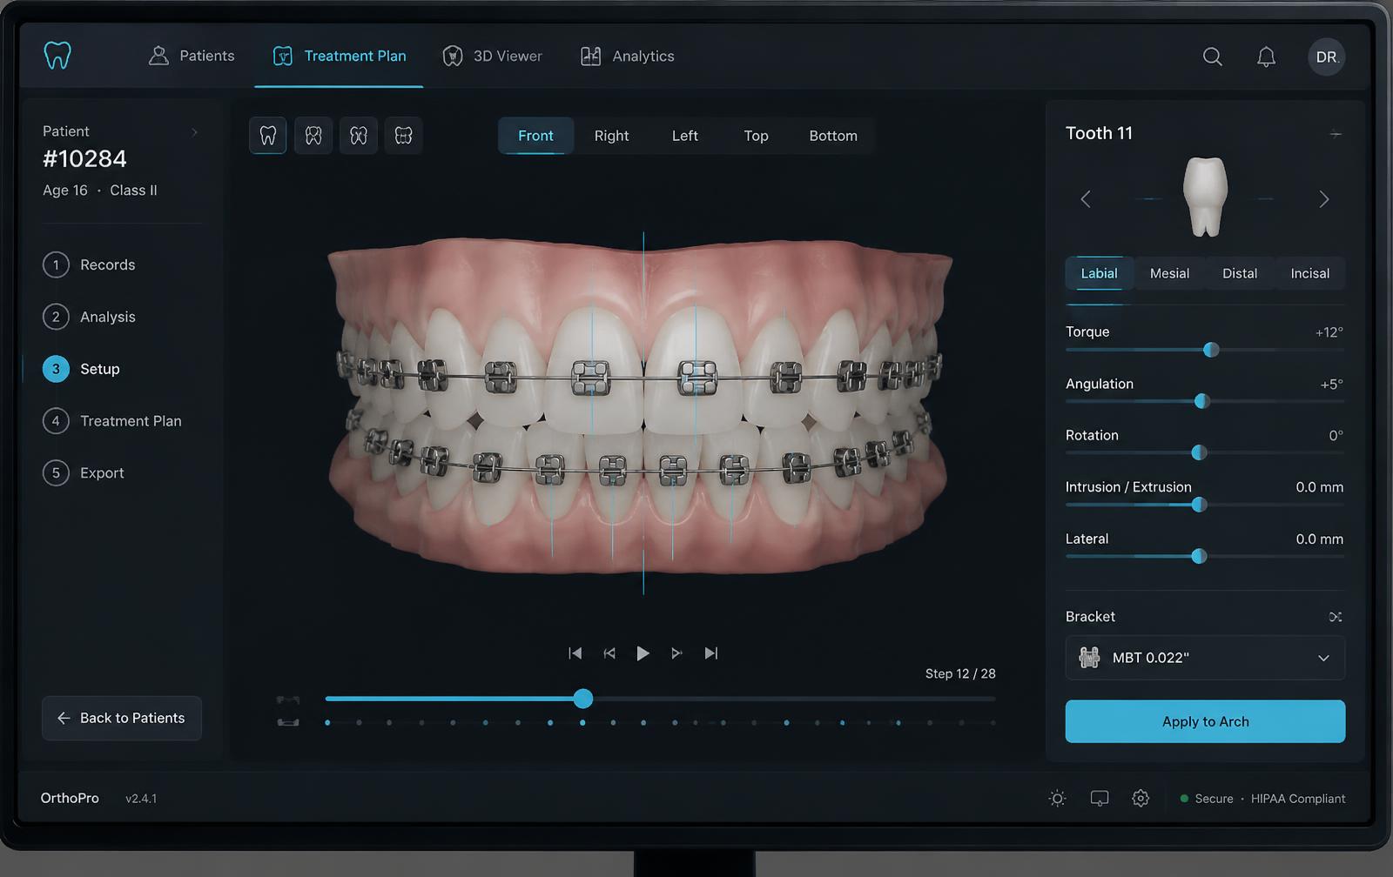Click the bracket shuffle icon
Image resolution: width=1393 pixels, height=877 pixels.
pyautogui.click(x=1336, y=617)
